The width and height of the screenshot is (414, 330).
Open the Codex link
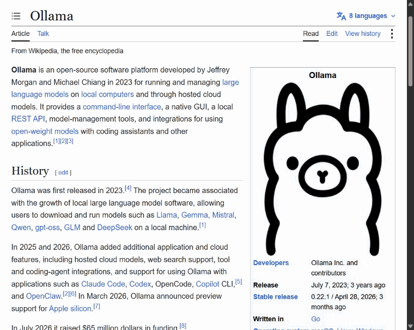click(x=140, y=284)
